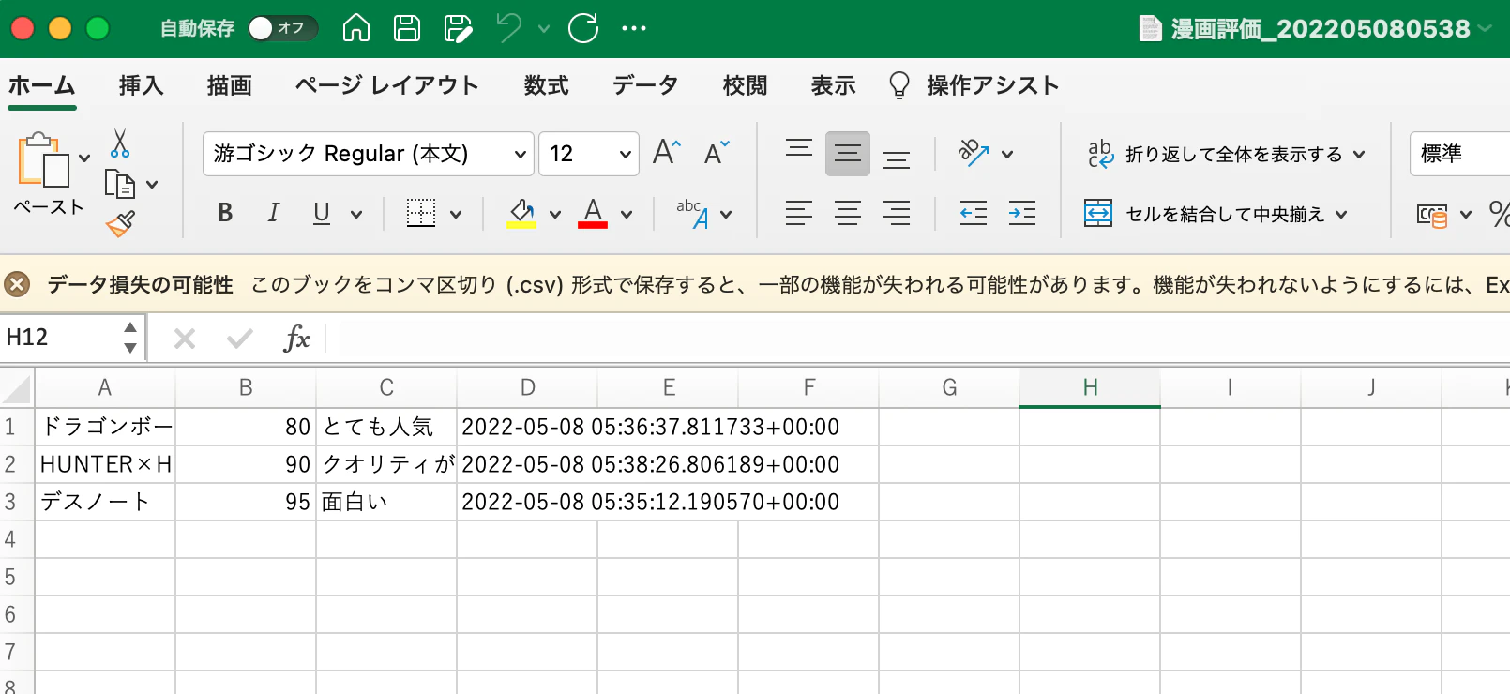Select the Format Painter brush
1510x694 pixels.
click(x=121, y=223)
